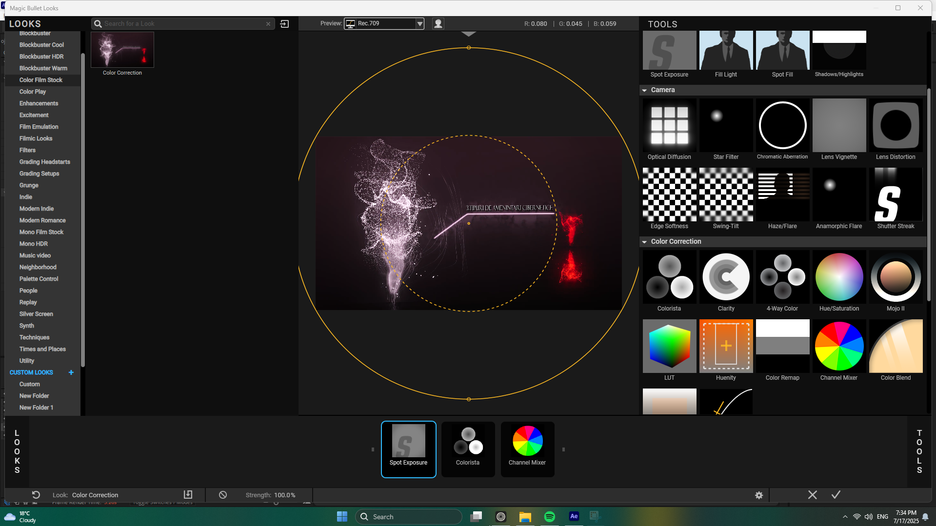Open the Palette Control category
Viewport: 936px width, 526px height.
tap(39, 279)
